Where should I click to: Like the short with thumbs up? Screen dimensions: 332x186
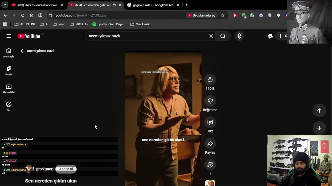pos(210,80)
